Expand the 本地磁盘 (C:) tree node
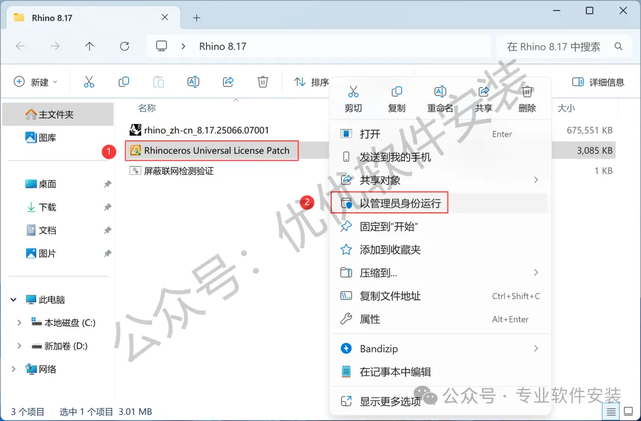Screen dimensions: 641x421 click(19, 323)
